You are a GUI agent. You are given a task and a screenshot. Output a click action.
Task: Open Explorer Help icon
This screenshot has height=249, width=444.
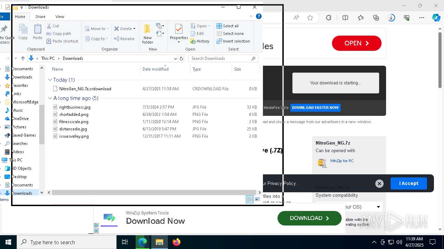pos(258,16)
